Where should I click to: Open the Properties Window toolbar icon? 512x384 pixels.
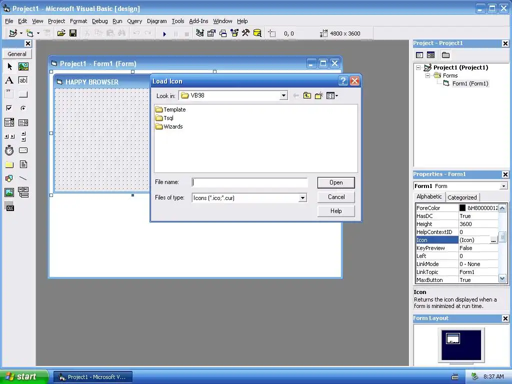click(211, 33)
